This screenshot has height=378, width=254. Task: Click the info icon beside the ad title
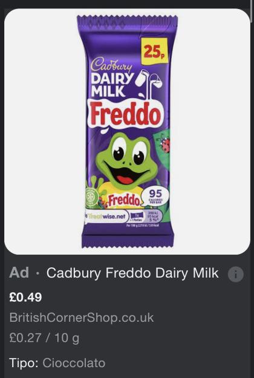click(236, 274)
